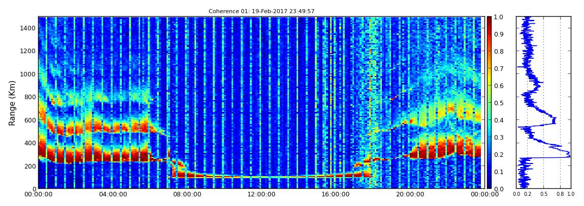Click the 0.5 label beside the colorbar
This screenshot has height=206, width=584.
[499, 103]
